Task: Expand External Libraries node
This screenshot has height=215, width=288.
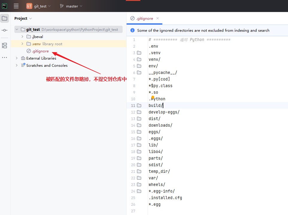Action: (x=17, y=58)
